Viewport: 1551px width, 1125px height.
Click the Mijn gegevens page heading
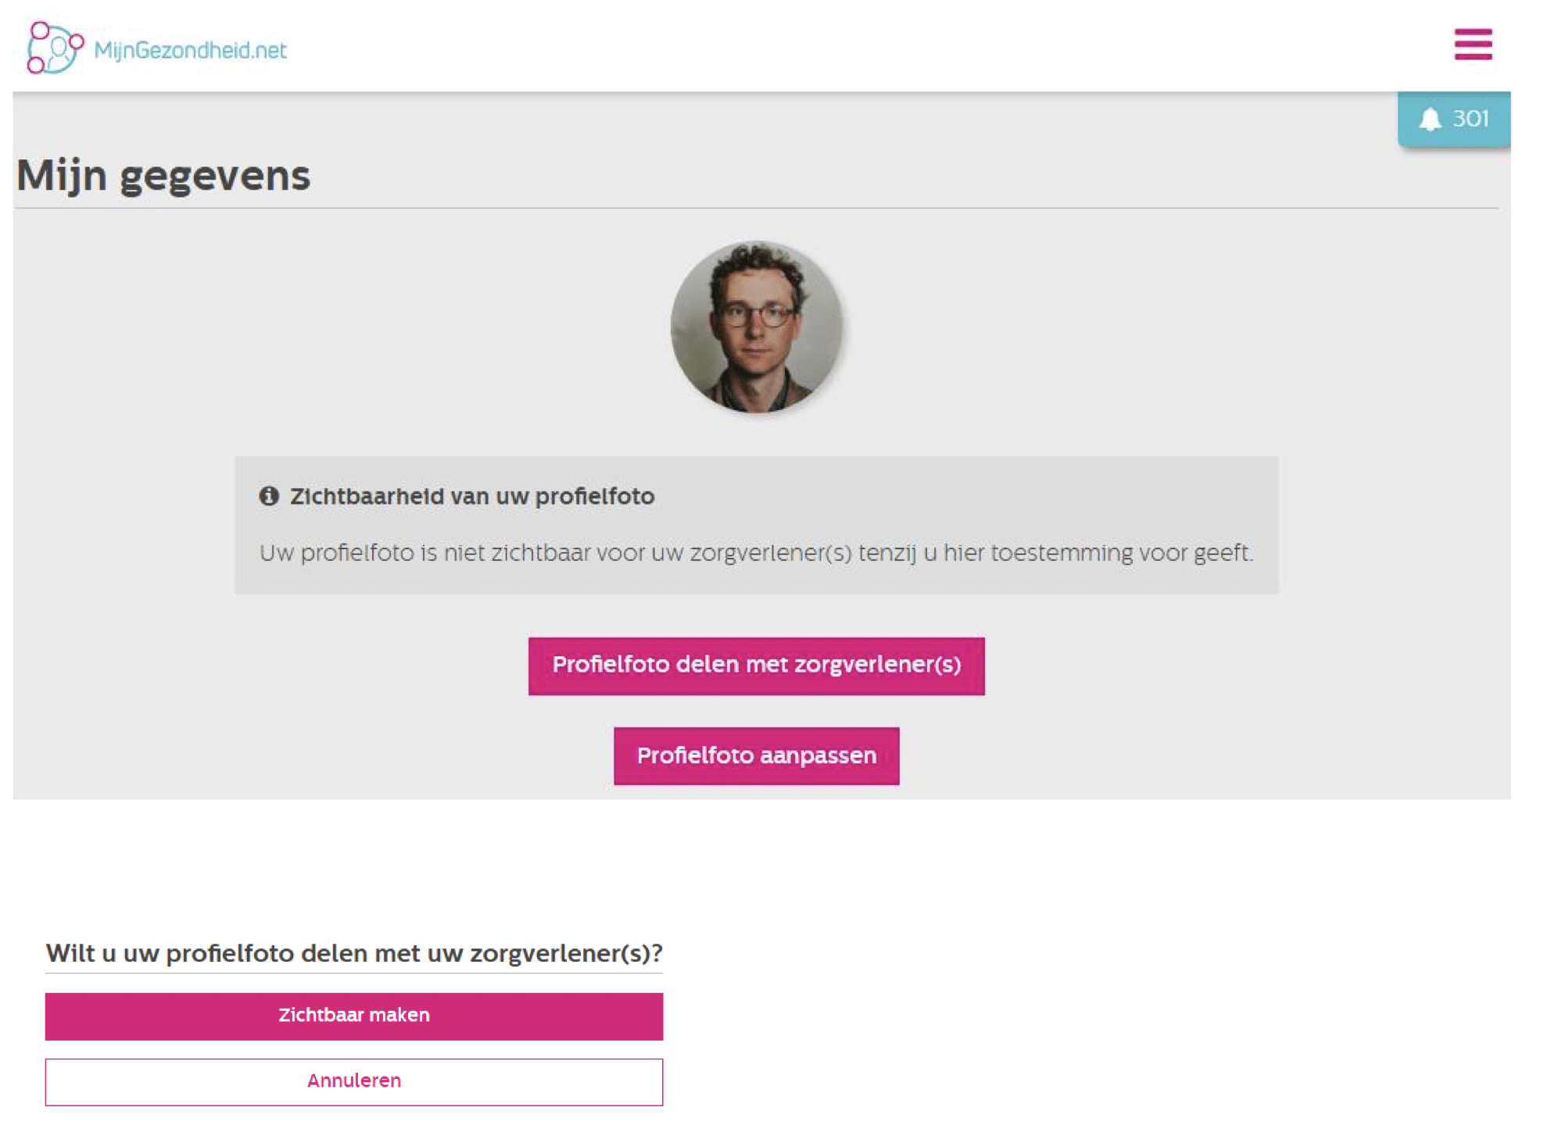coord(163,175)
